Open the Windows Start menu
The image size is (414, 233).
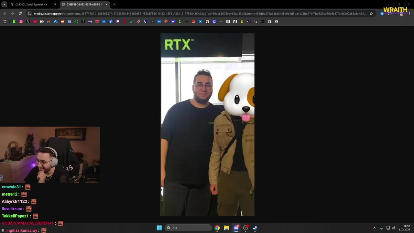(159, 228)
